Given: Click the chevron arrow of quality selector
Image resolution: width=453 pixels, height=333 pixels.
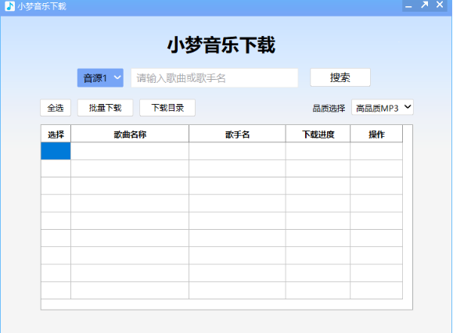Looking at the screenshot, I should [408, 107].
